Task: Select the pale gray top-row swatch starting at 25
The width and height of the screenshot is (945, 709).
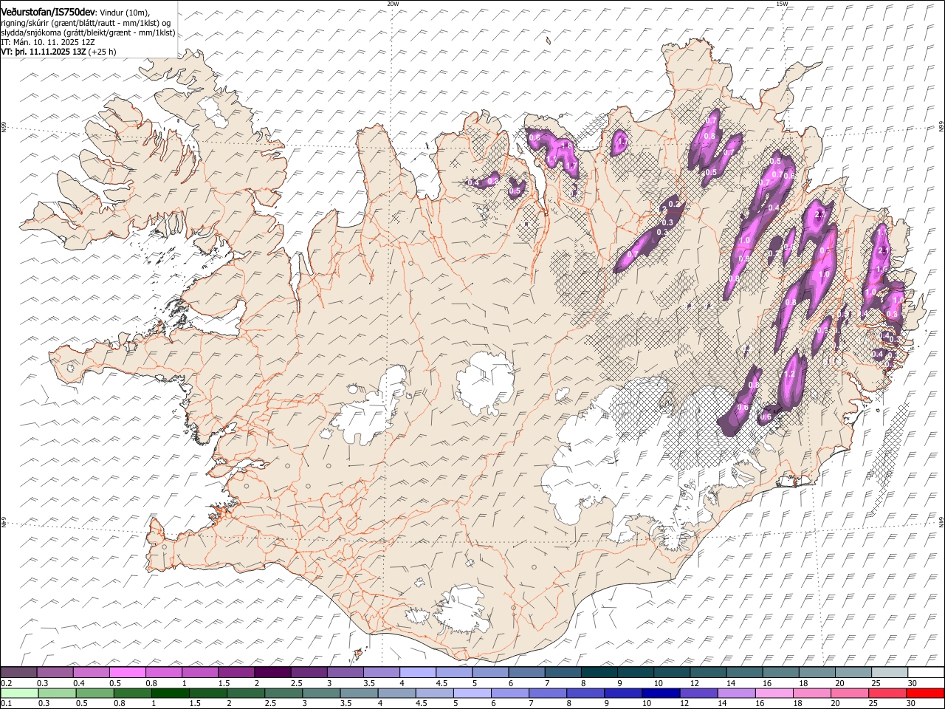Action: [888, 672]
